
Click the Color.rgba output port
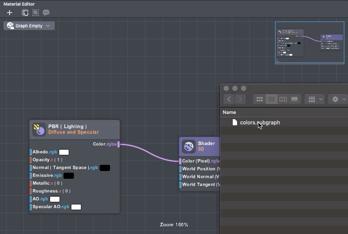point(118,144)
